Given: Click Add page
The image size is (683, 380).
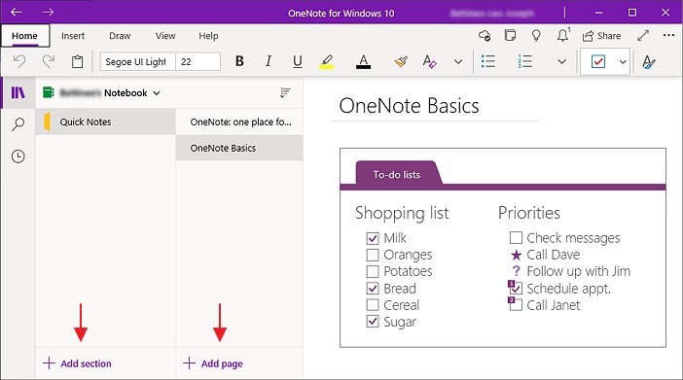Looking at the screenshot, I should coord(213,363).
